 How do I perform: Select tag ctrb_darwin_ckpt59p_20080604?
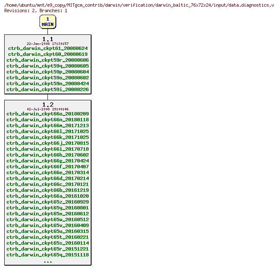point(48,72)
